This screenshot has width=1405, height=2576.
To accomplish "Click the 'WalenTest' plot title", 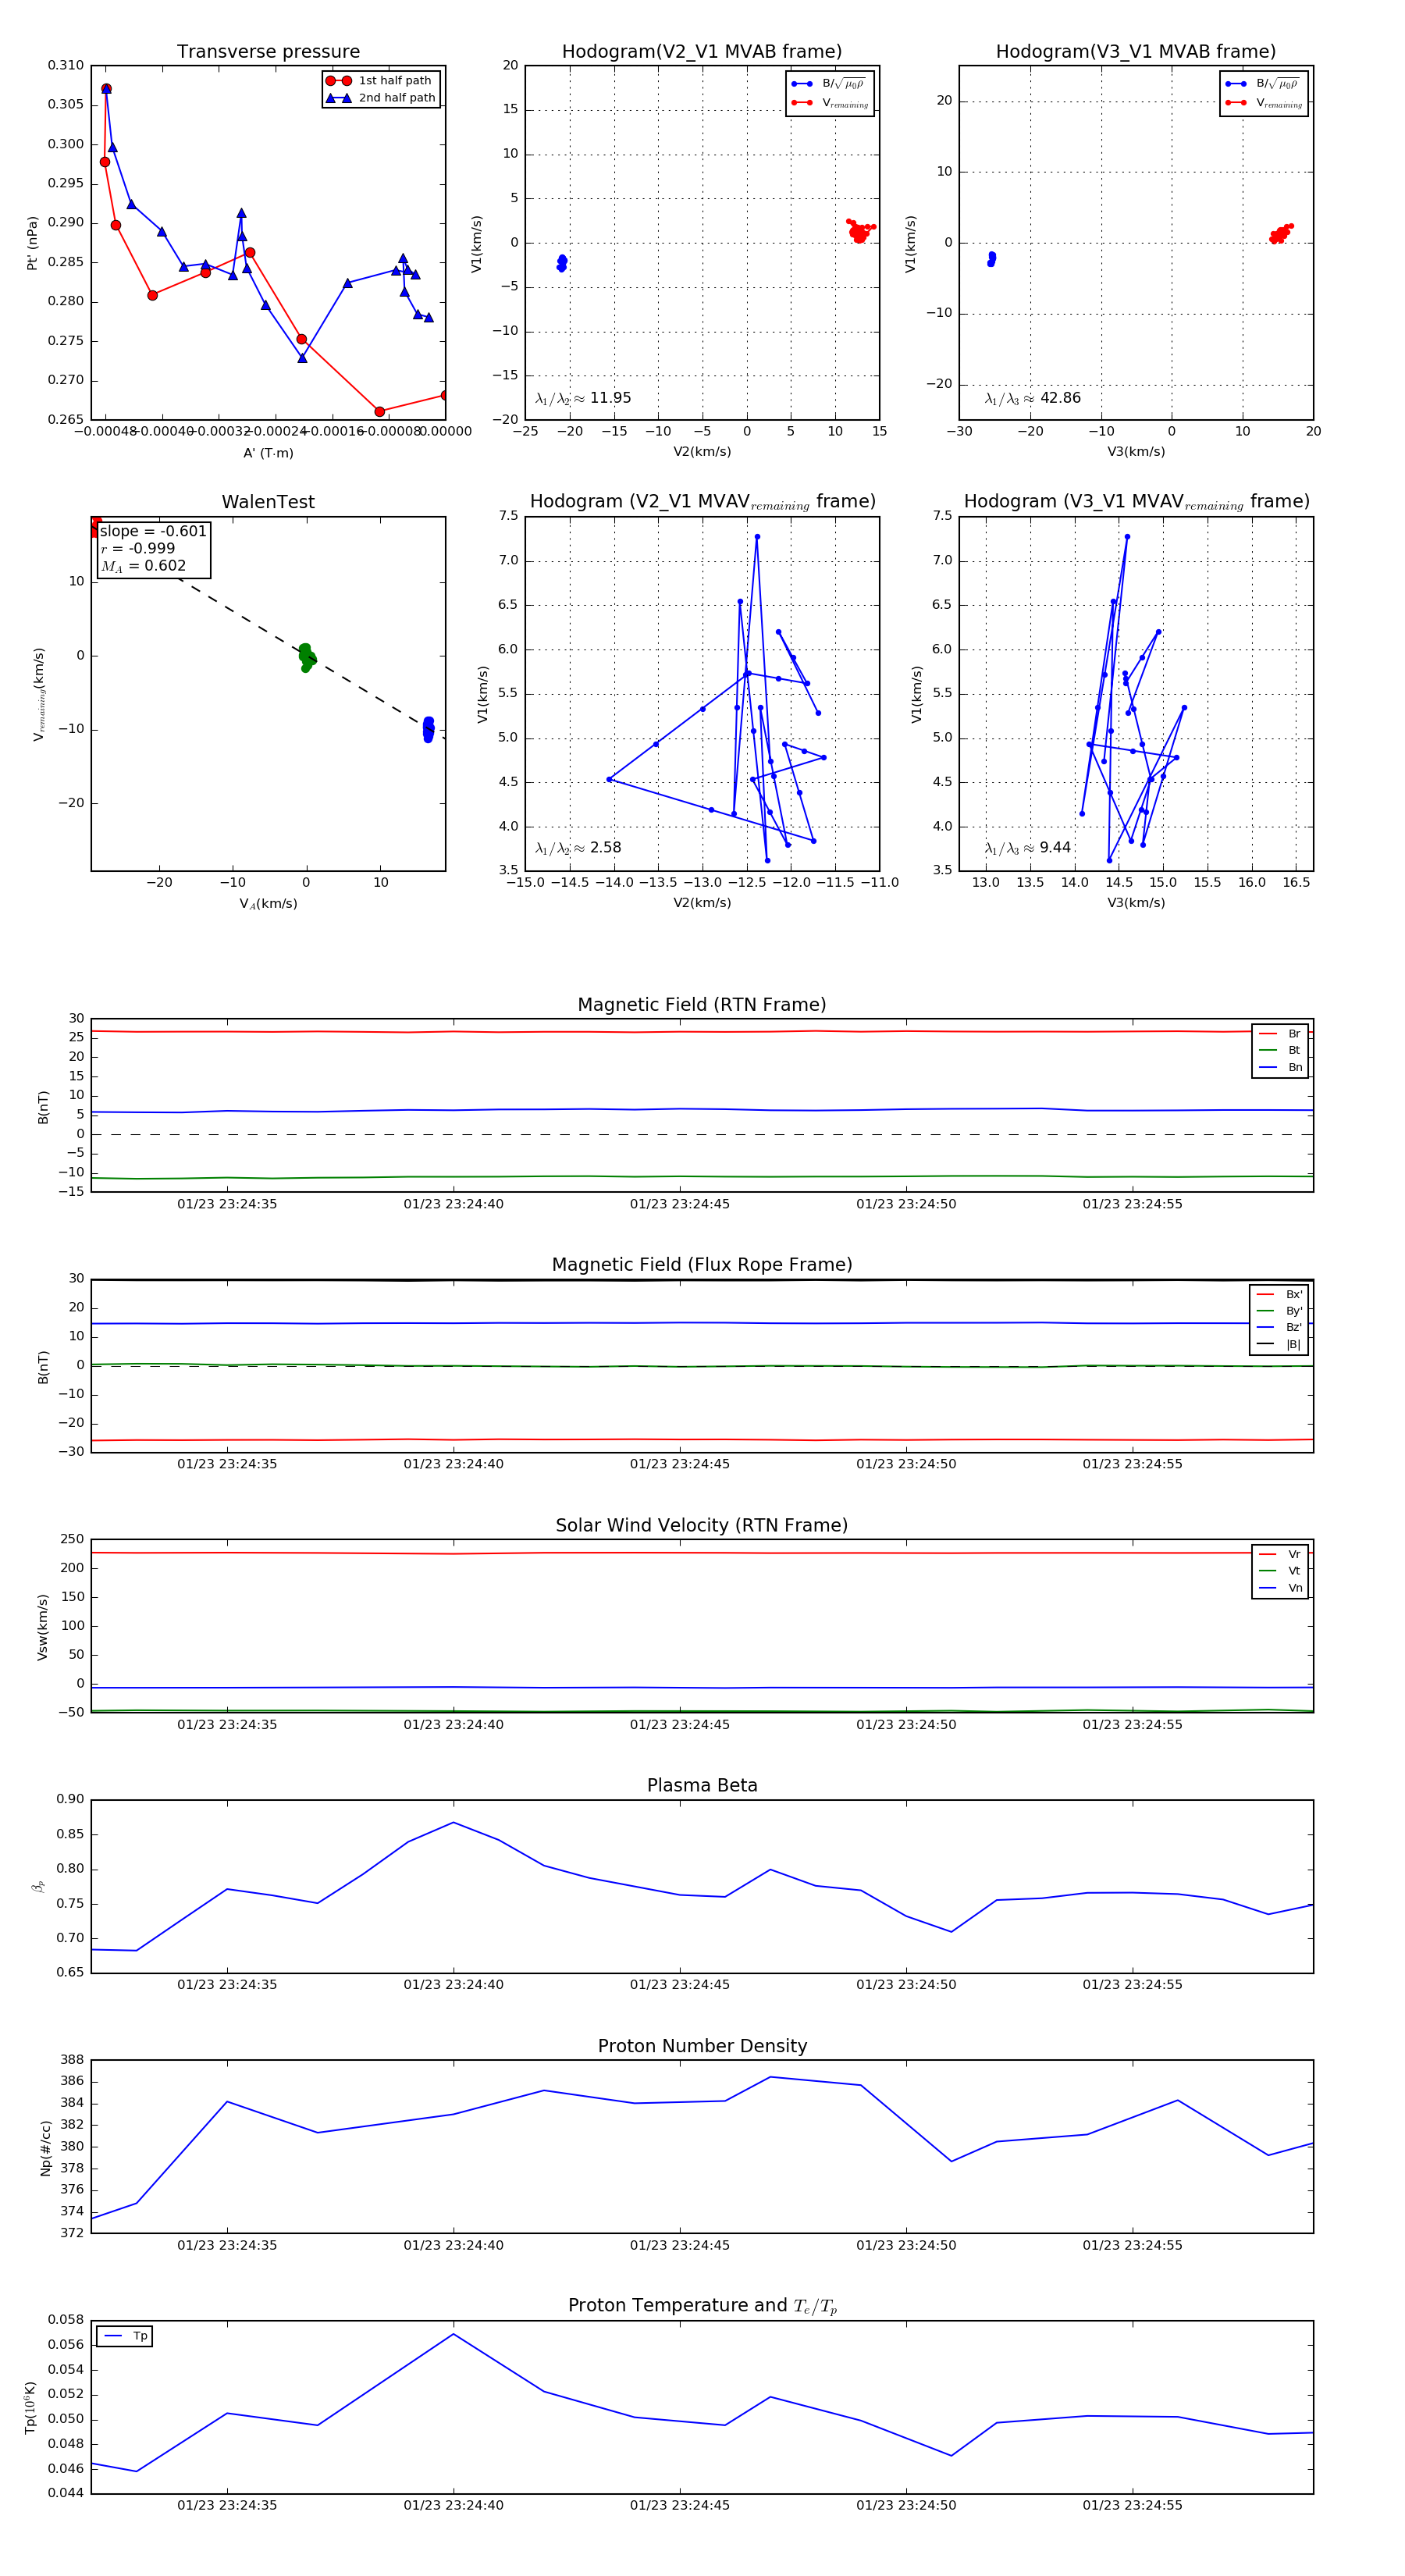I will (x=268, y=502).
